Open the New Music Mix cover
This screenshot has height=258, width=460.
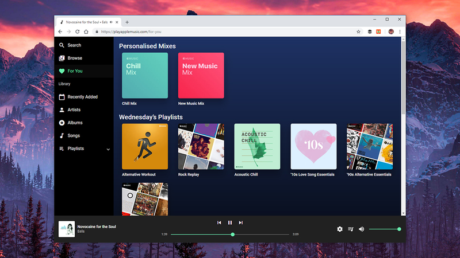(x=201, y=76)
